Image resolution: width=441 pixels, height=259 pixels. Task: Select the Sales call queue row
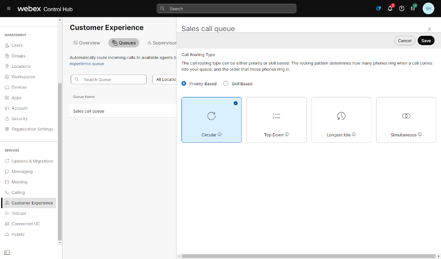point(123,111)
